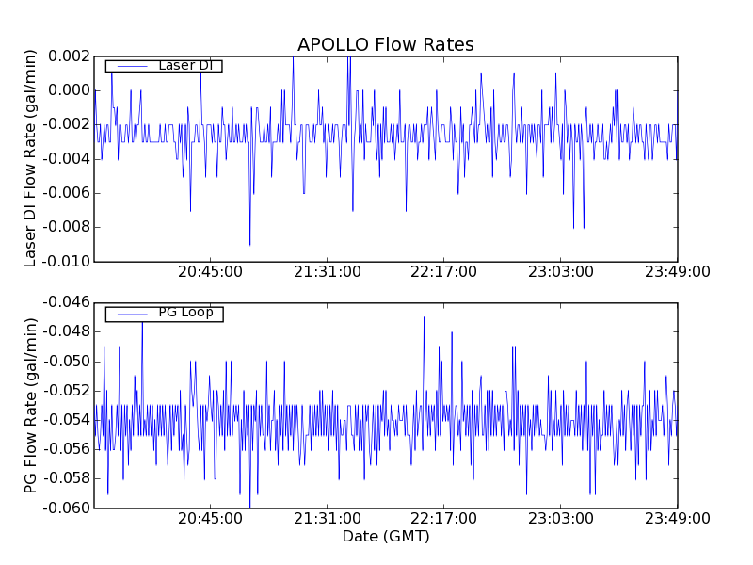Select the -0.052 y-axis tick label
This screenshot has width=753, height=565.
pos(66,391)
